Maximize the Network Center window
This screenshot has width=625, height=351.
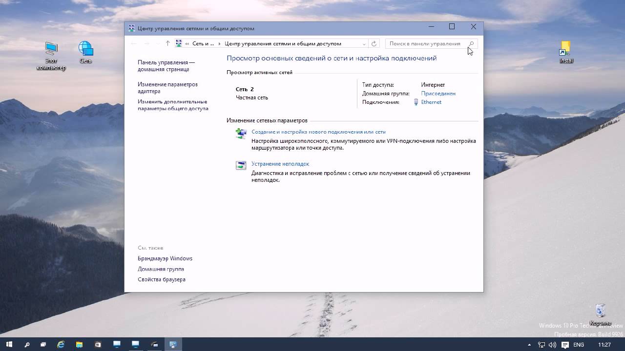[452, 27]
